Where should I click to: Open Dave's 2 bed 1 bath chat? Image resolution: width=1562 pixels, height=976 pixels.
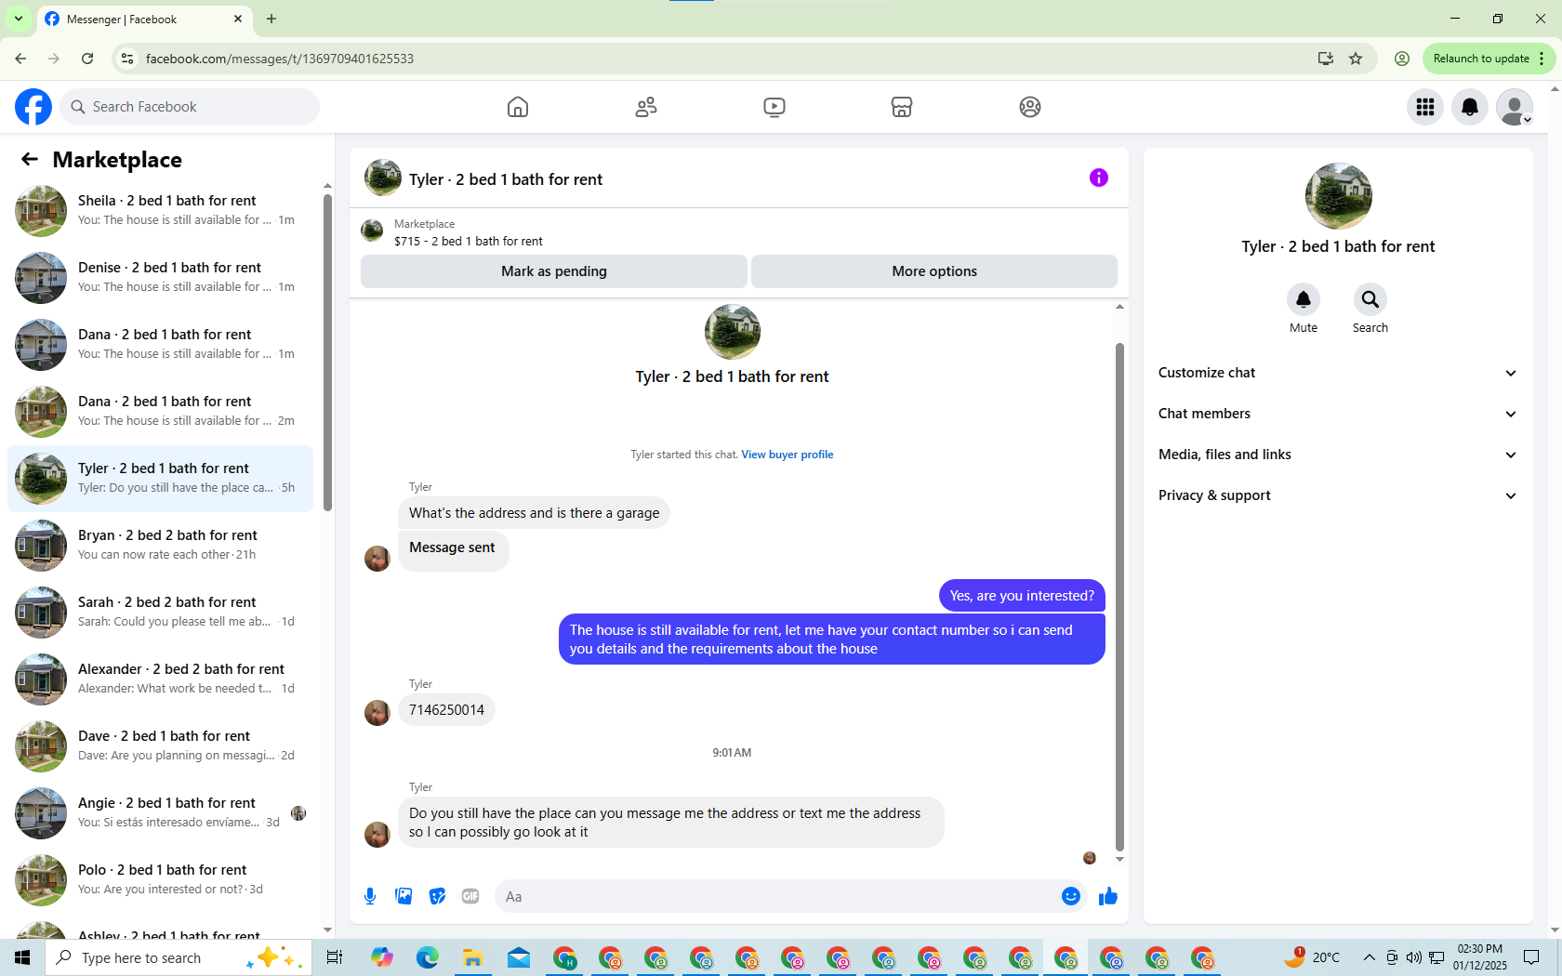(x=160, y=745)
